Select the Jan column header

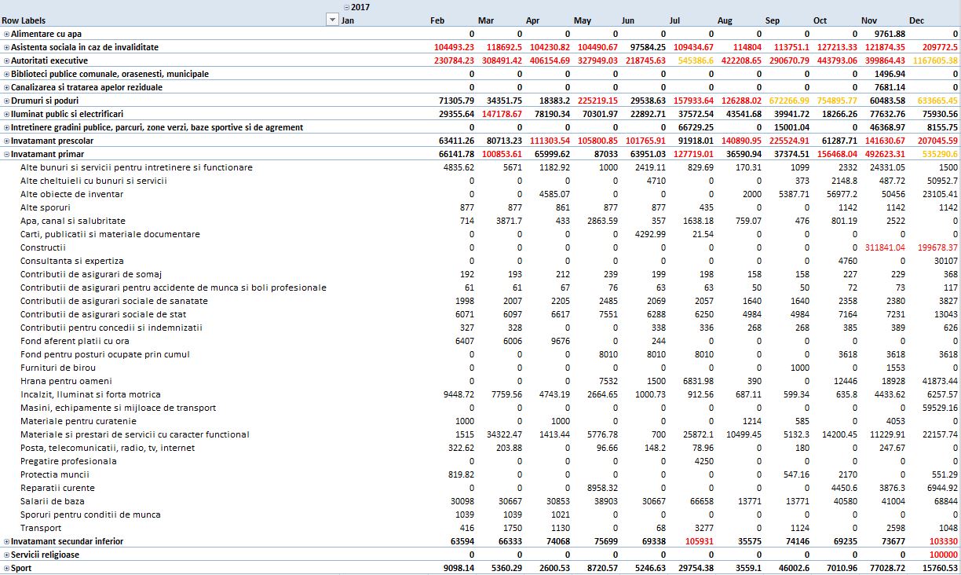tap(348, 20)
